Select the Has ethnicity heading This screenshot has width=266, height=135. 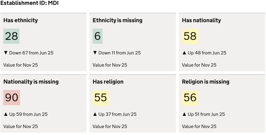pos(21,20)
